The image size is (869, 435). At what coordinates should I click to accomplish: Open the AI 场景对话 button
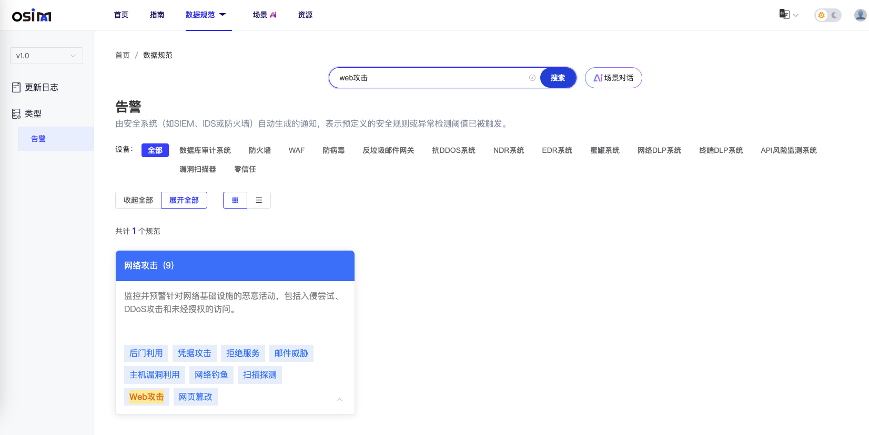pyautogui.click(x=613, y=78)
